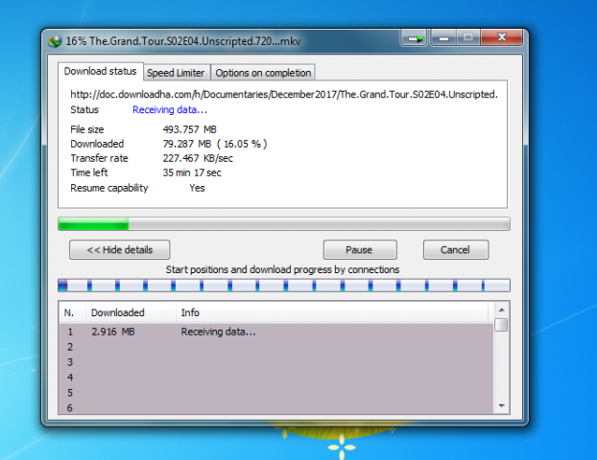Sort by the Downloaded column header
The width and height of the screenshot is (597, 460).
tap(117, 312)
